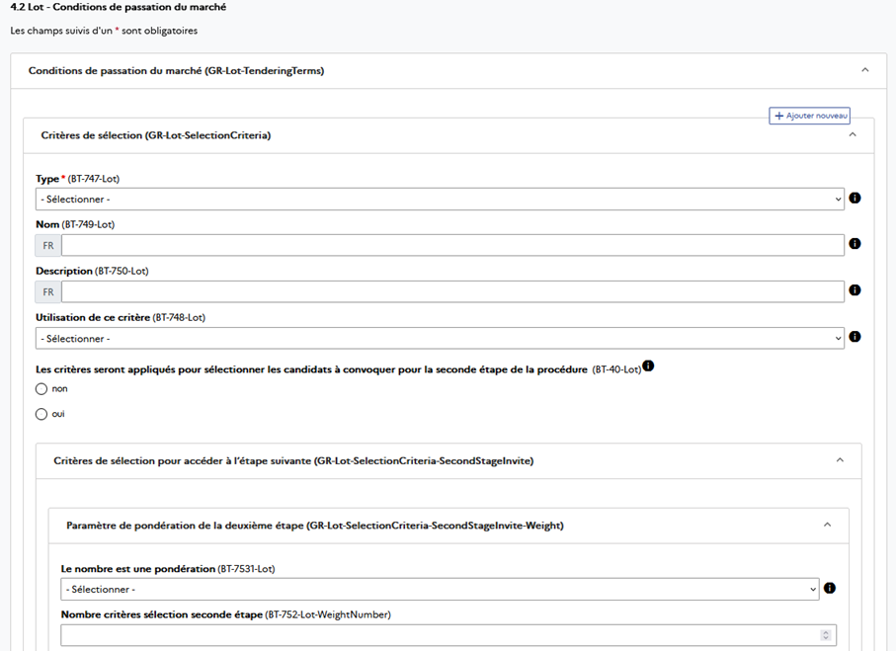Open Le nombre est une pondération dropdown
This screenshot has height=651, width=896.
click(440, 590)
